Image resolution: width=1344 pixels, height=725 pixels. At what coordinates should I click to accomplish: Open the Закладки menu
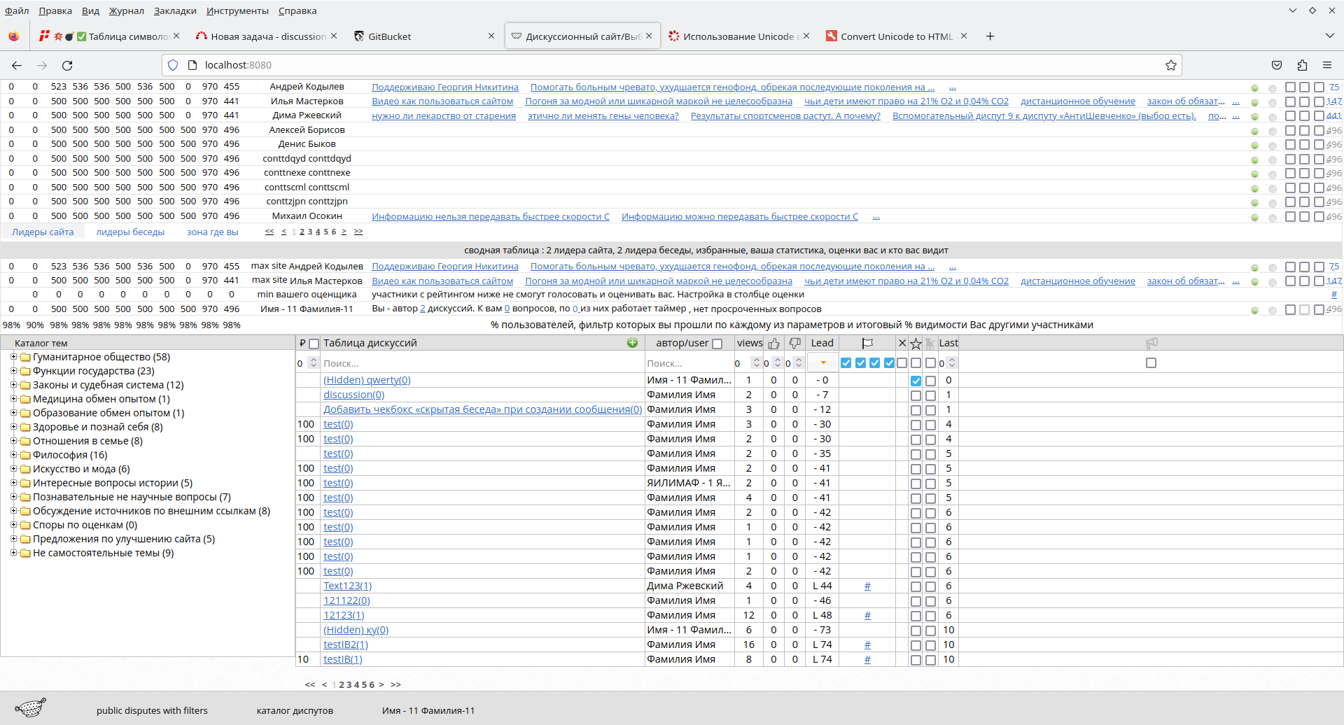[x=175, y=10]
